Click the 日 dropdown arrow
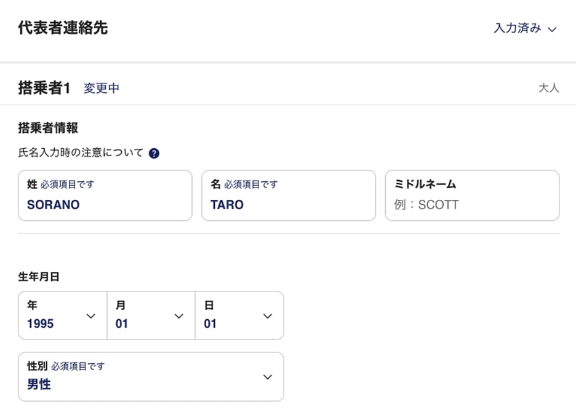Viewport: 576px width, 412px height. pos(268,316)
